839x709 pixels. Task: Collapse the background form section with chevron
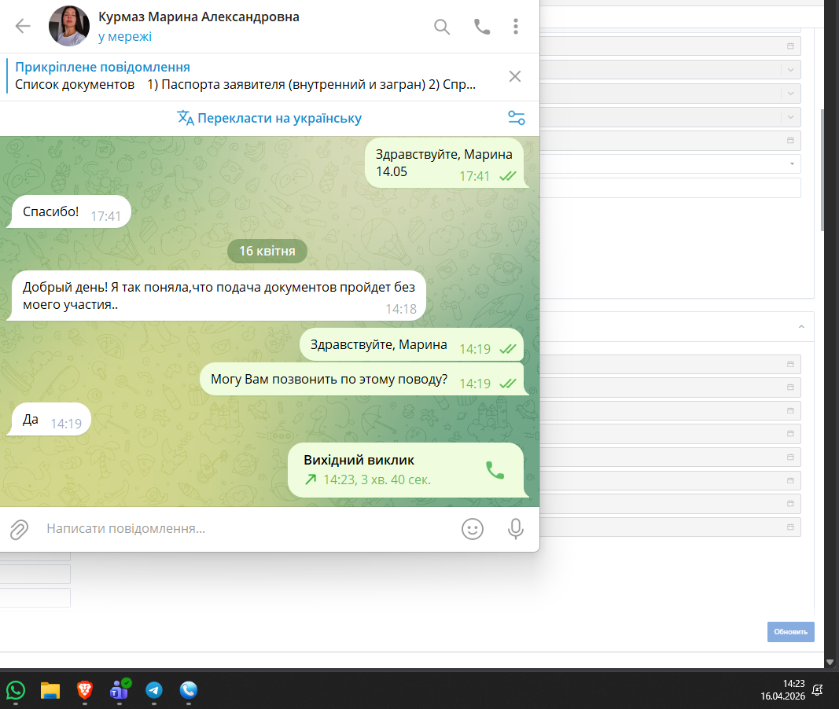point(801,327)
